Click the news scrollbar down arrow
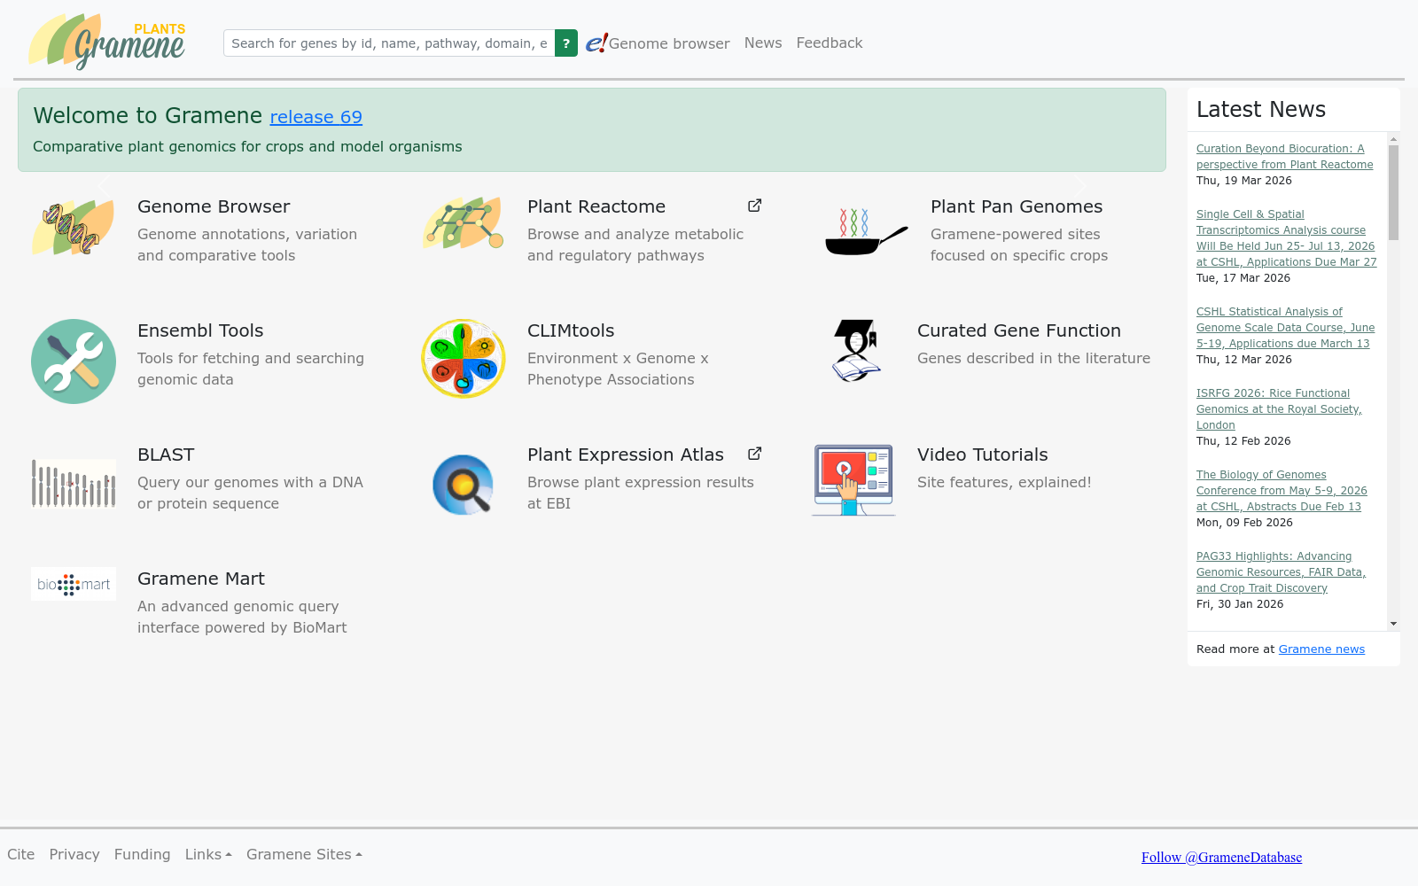Screen dimensions: 1418x886 1393,624
